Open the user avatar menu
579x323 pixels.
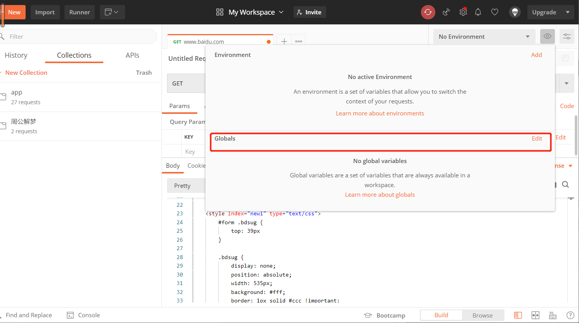coord(515,12)
